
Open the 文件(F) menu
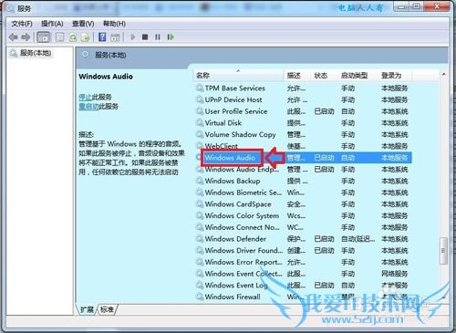tap(22, 24)
